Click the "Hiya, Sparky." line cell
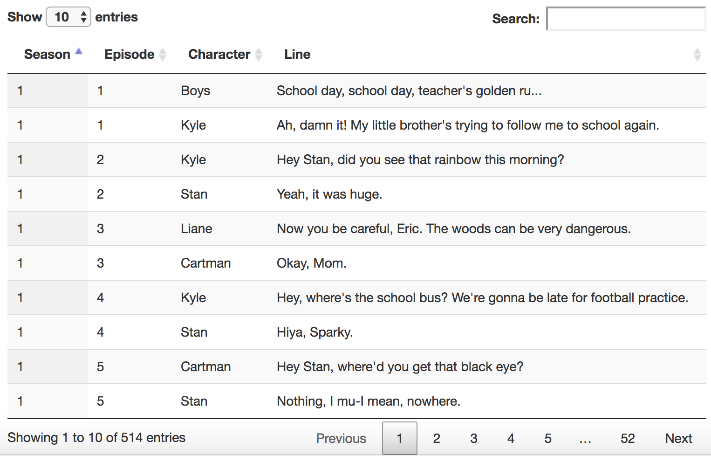 tap(314, 332)
